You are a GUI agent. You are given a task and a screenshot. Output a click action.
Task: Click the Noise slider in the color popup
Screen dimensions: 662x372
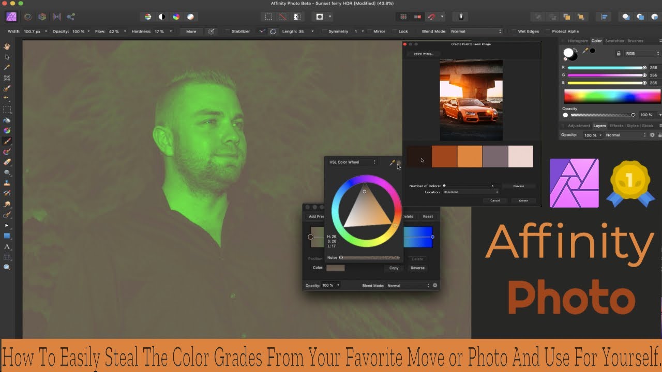pyautogui.click(x=370, y=257)
